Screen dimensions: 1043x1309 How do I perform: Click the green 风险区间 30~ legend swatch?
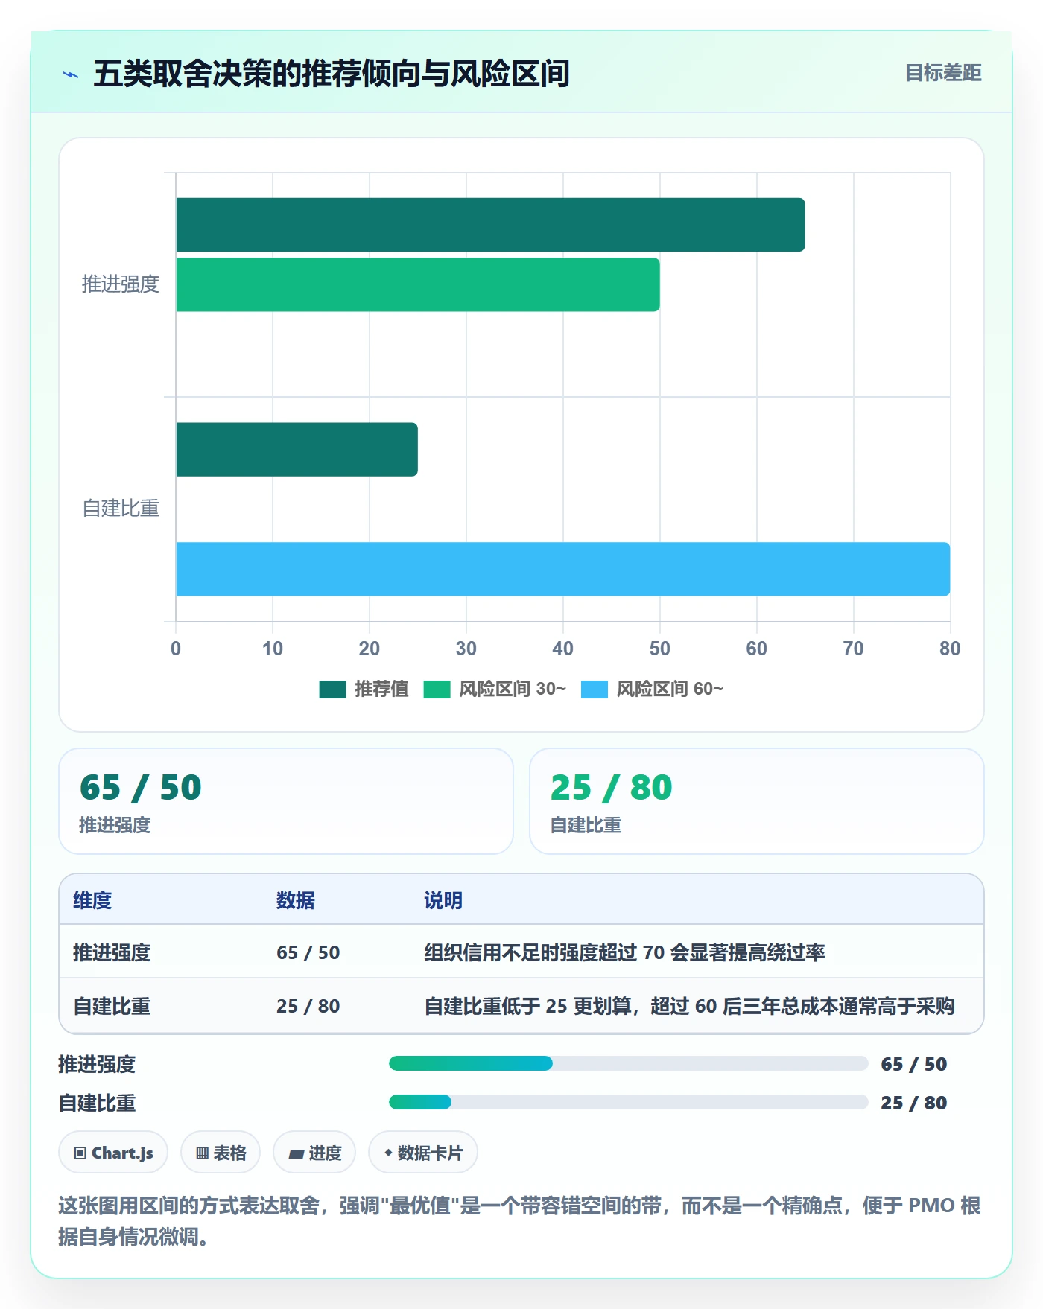point(437,689)
